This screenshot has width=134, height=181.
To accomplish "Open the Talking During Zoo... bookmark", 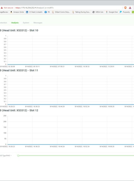I will 81,12.
